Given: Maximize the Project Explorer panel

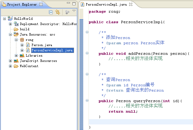Looking at the screenshot, I should pyautogui.click(x=74, y=4).
